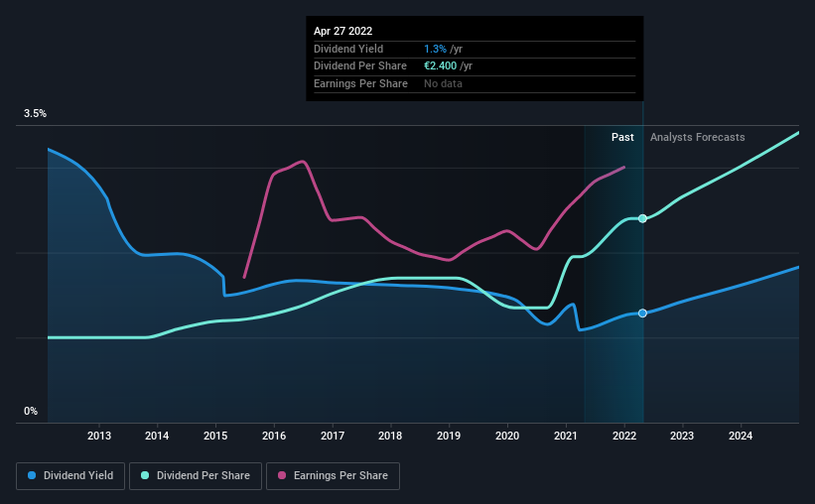Viewport: 815px width, 504px height.
Task: Click the 1.3% dividend yield tooltip value
Action: tap(435, 49)
